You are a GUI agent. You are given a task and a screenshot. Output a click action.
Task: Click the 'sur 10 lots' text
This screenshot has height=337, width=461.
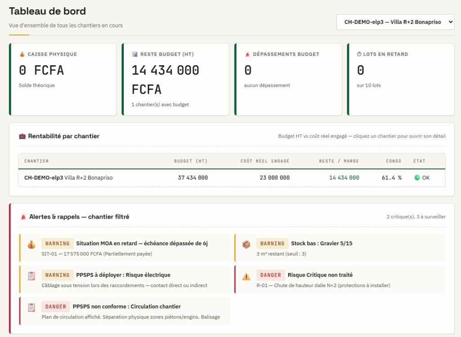point(369,85)
